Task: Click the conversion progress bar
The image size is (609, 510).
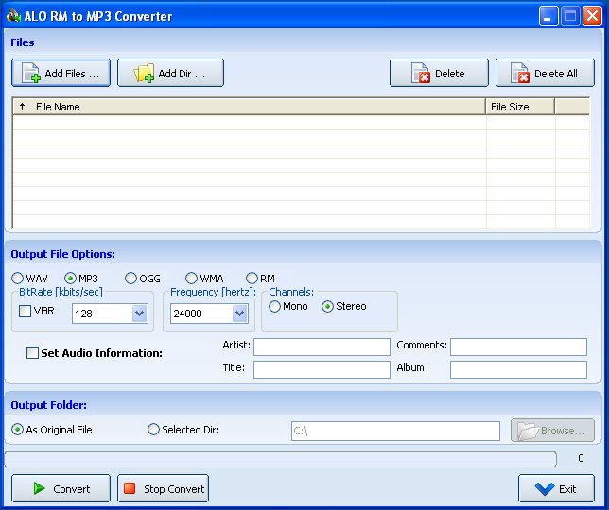Action: point(281,459)
